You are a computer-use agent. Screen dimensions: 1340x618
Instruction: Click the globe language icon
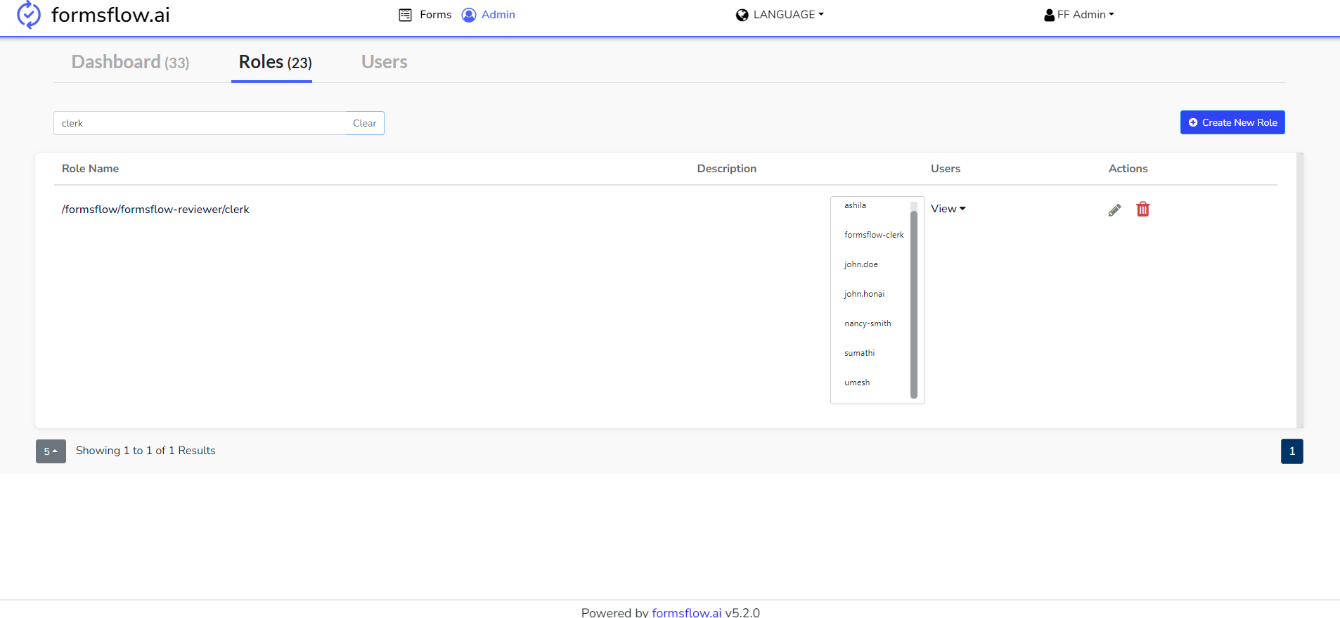point(742,15)
